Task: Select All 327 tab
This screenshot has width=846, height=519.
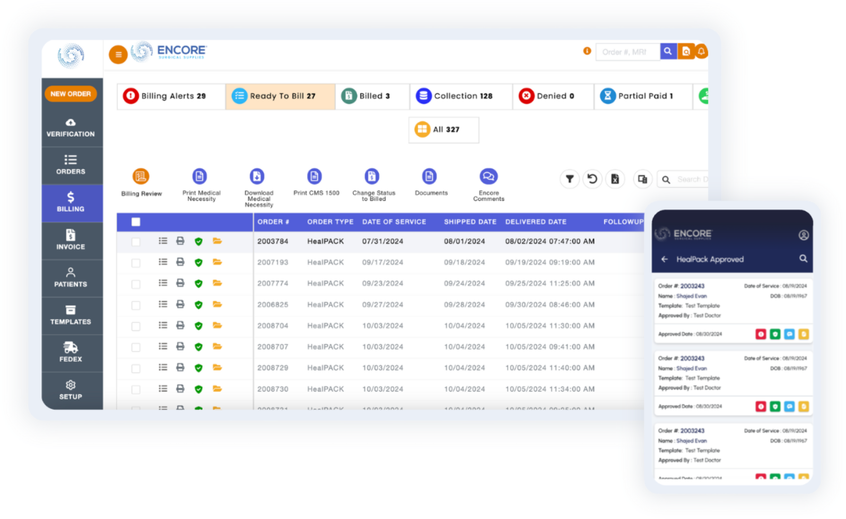Action: 443,130
